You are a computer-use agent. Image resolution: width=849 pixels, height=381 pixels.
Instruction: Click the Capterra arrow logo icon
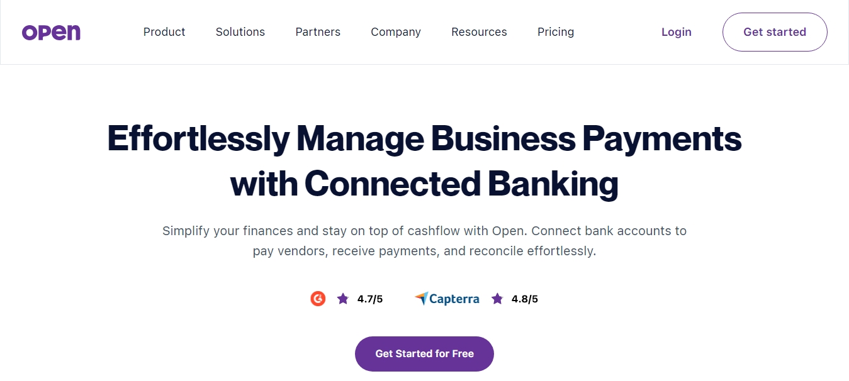click(x=421, y=299)
